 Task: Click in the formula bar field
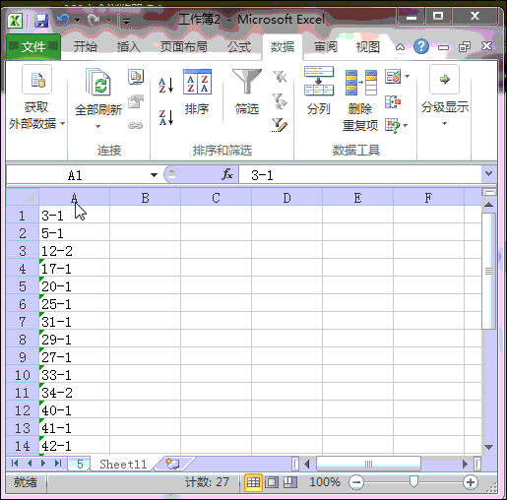pos(360,174)
